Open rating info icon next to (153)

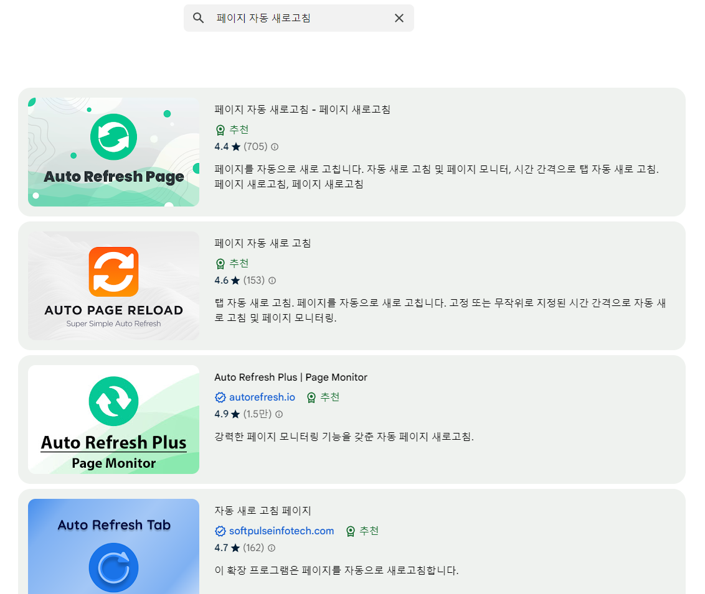point(272,281)
